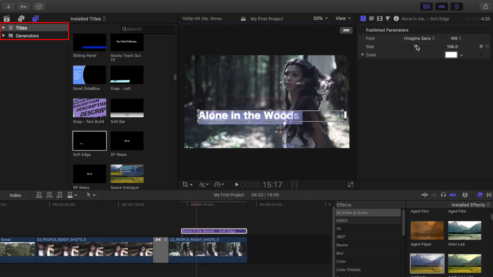This screenshot has height=277, width=493.
Task: Select the Alone in the Woods title clip
Action: 214,231
